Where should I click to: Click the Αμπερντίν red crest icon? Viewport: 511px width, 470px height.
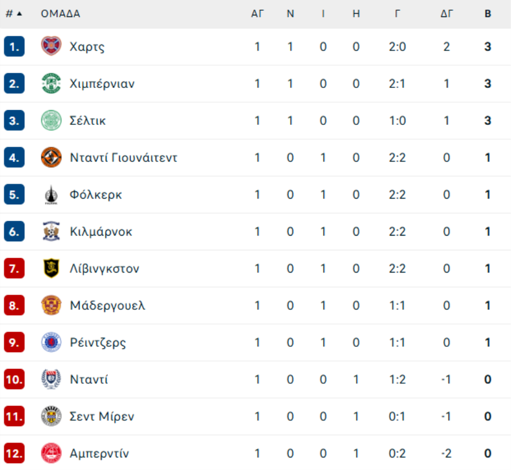(x=51, y=453)
